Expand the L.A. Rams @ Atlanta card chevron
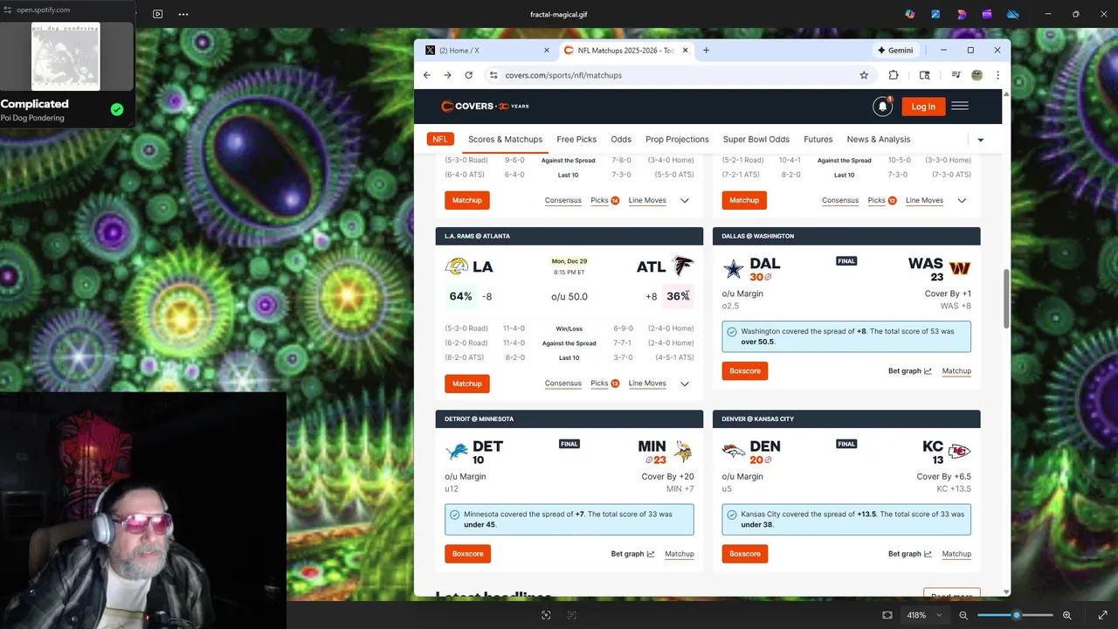Viewport: 1118px width, 629px height. pos(685,384)
